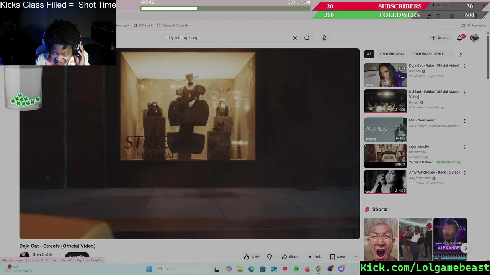The image size is (490, 275).
Task: Open options for Mix Soul music
Action: click(x=465, y=121)
